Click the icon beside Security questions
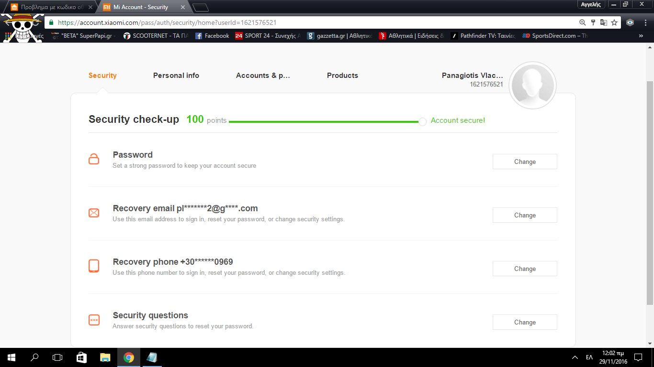The width and height of the screenshot is (654, 367). (x=94, y=320)
